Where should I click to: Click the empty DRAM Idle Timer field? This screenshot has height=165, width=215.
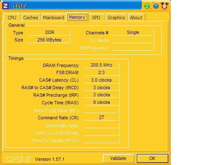102,125
